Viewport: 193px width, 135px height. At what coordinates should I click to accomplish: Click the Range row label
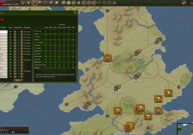point(37,68)
